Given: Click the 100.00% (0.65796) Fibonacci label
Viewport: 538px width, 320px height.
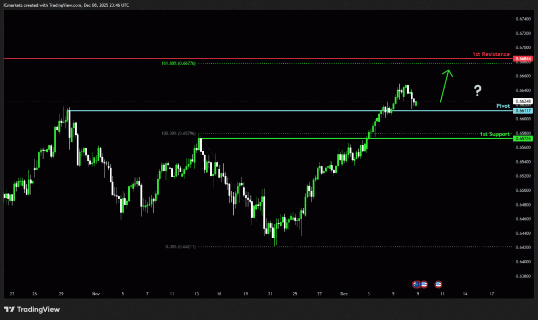Looking at the screenshot, I should coord(179,133).
